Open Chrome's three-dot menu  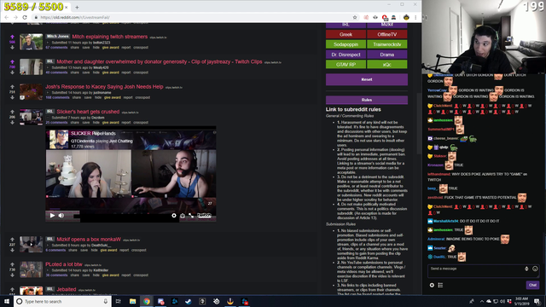click(415, 17)
